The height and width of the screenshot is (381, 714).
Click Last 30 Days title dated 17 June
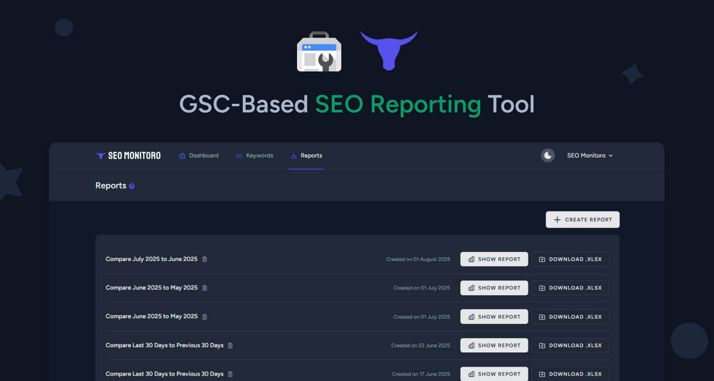(x=164, y=374)
